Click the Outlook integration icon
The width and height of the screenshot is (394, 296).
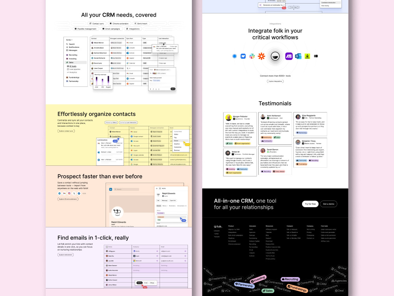click(298, 56)
